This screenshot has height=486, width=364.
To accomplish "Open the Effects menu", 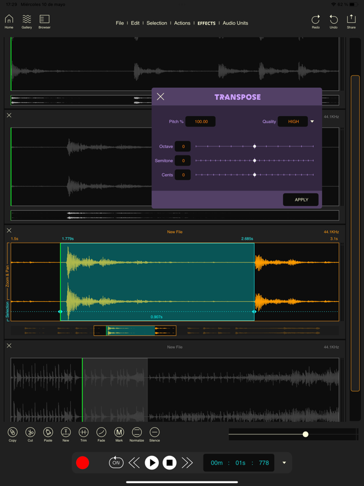I will tap(206, 23).
